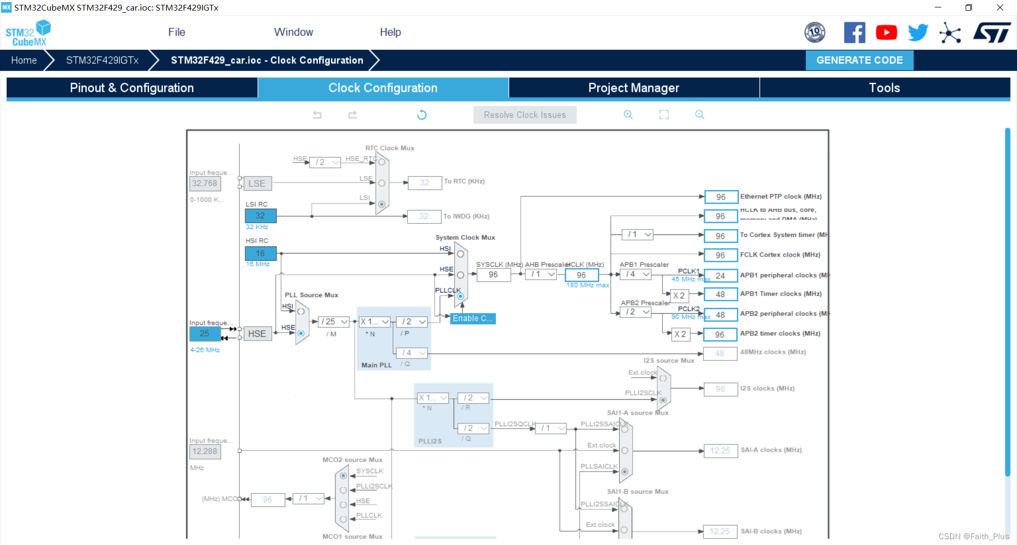Select HSE in System Clock Mux
Screen dimensions: 1017x545
pyautogui.click(x=460, y=275)
